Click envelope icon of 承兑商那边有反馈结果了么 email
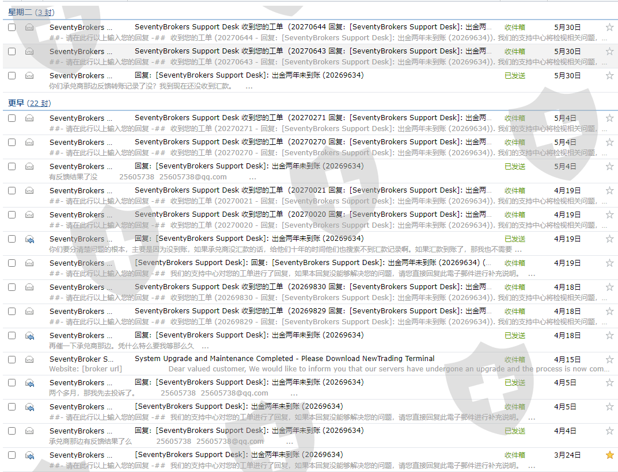Viewport: 618px width, 472px height. pyautogui.click(x=29, y=431)
